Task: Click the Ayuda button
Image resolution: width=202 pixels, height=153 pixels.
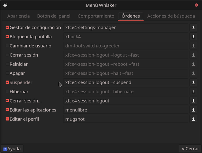Action: point(12,149)
